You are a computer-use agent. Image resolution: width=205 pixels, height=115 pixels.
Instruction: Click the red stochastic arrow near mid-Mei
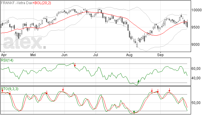pyautogui.click(x=47, y=92)
